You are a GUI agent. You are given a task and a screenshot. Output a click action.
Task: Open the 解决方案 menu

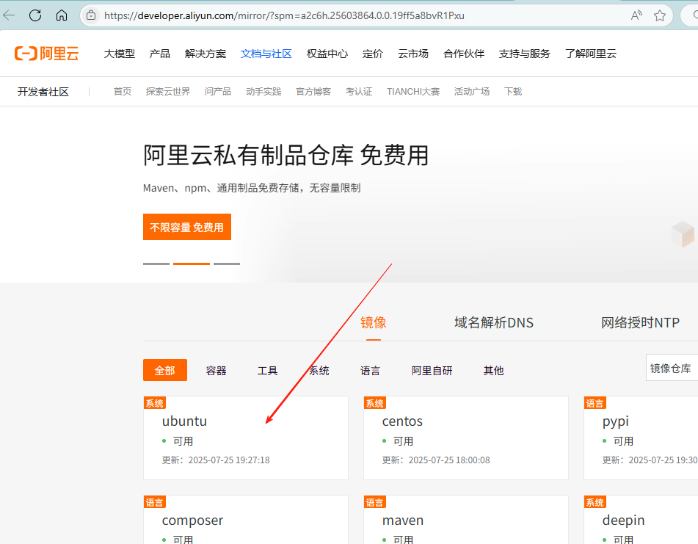tap(206, 54)
